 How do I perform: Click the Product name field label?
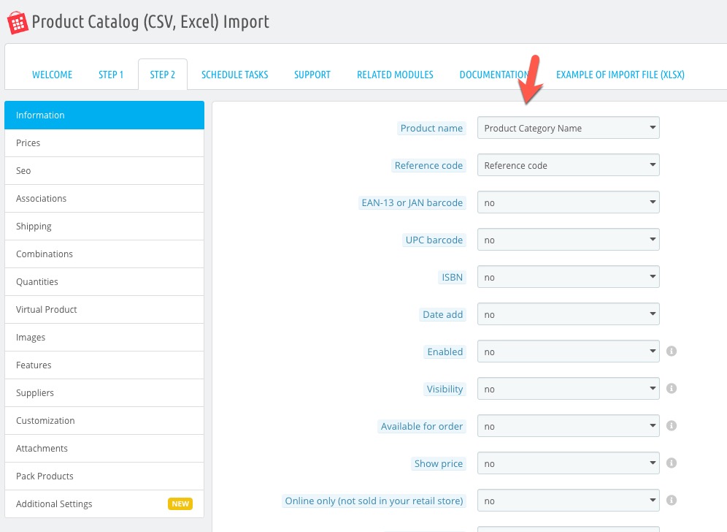pos(431,128)
